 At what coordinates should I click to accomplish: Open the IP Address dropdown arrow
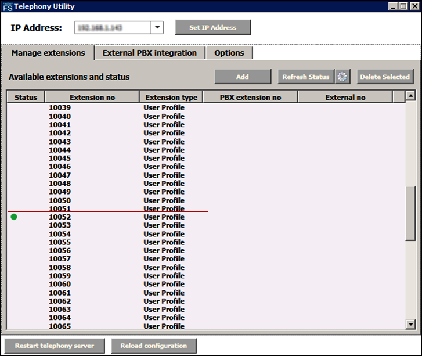tap(157, 27)
